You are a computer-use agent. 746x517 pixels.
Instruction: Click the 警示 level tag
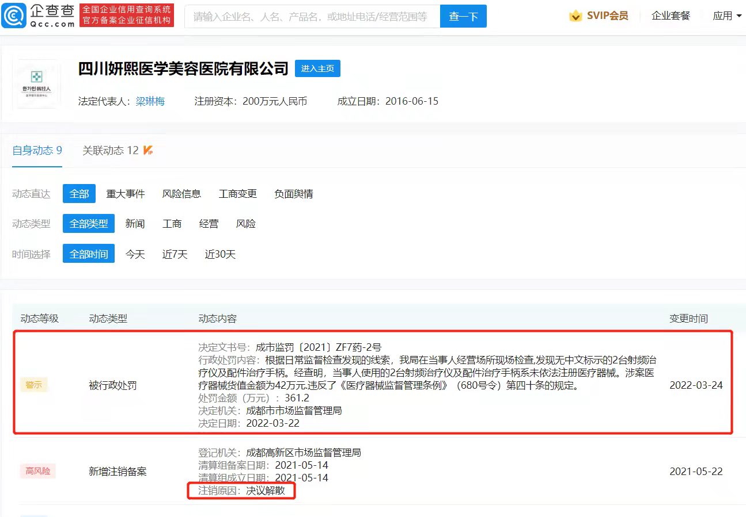34,385
